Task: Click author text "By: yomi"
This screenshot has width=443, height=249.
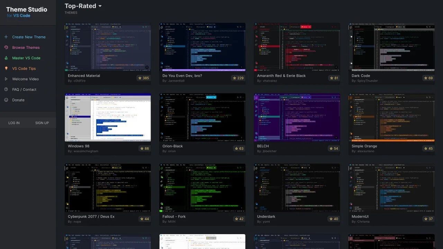Action: pyautogui.click(x=263, y=222)
